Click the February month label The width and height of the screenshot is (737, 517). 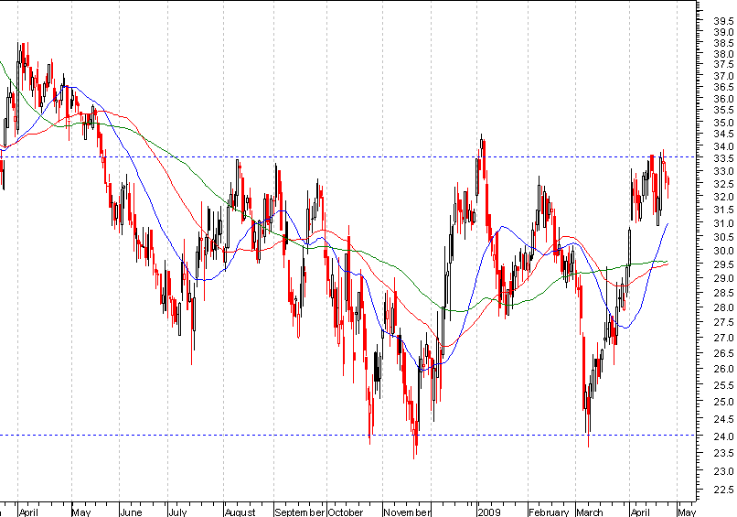click(x=549, y=512)
